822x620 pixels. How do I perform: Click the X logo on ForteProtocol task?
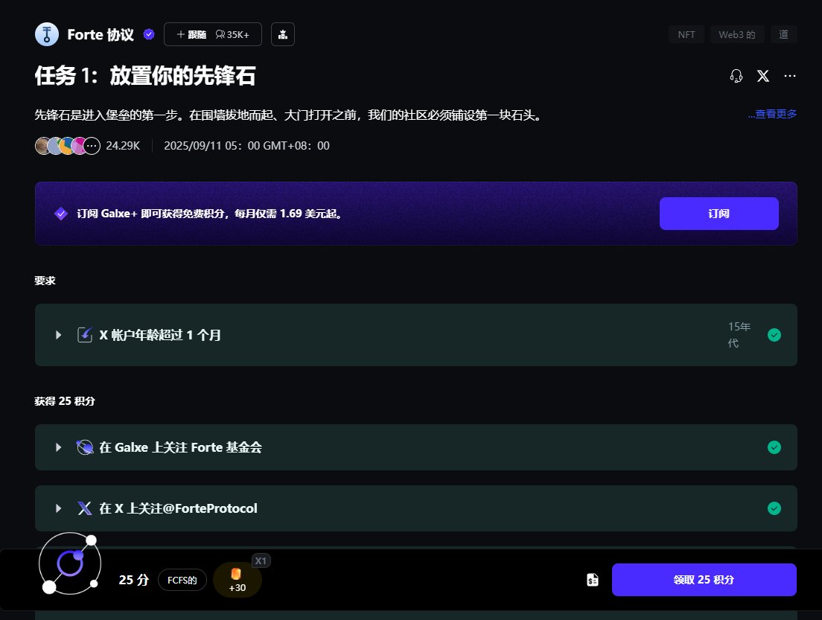pos(85,508)
